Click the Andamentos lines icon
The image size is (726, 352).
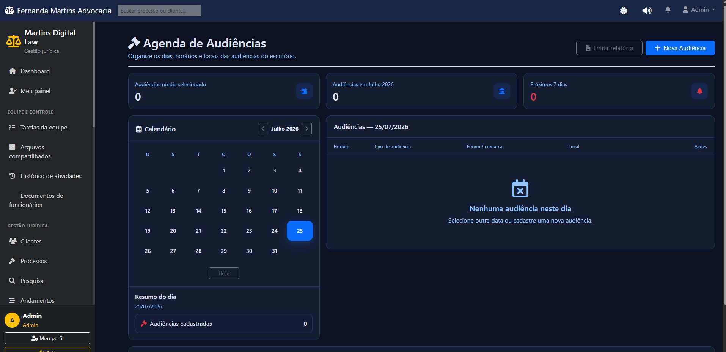(12, 300)
